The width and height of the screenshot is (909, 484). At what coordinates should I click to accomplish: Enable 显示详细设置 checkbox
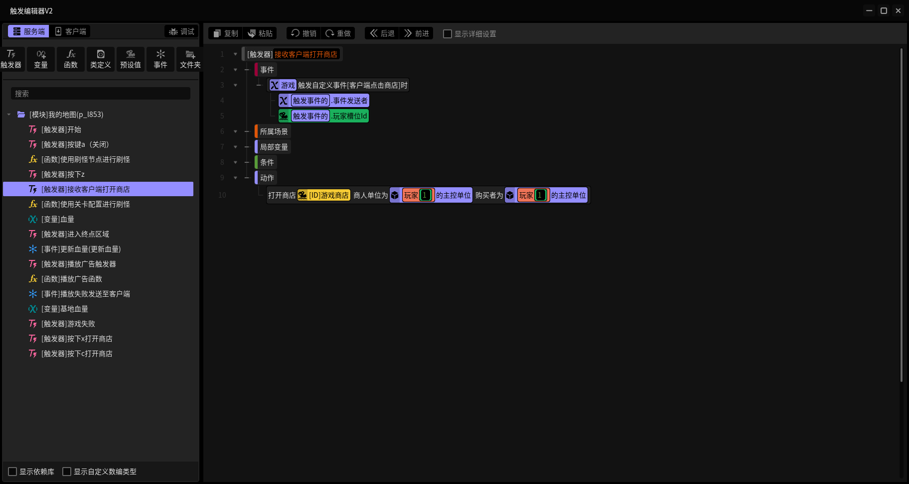pos(448,34)
